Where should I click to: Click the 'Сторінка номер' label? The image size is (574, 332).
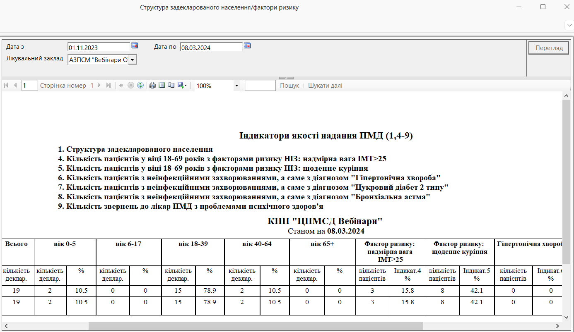point(63,86)
